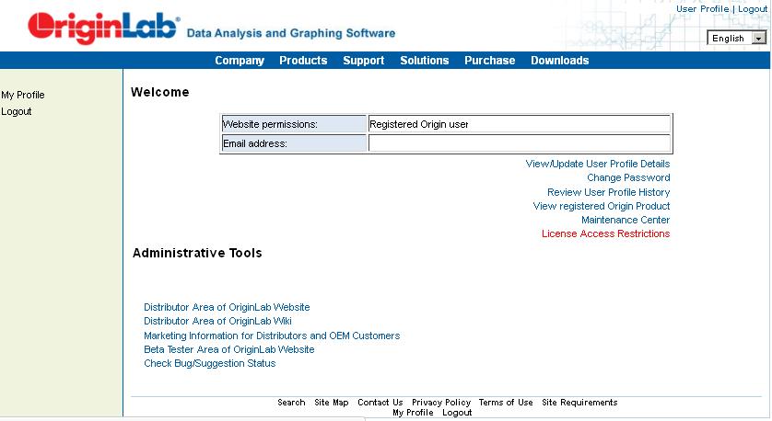Image resolution: width=772 pixels, height=421 pixels.
Task: Click User Profile link at top right
Action: [x=702, y=9]
